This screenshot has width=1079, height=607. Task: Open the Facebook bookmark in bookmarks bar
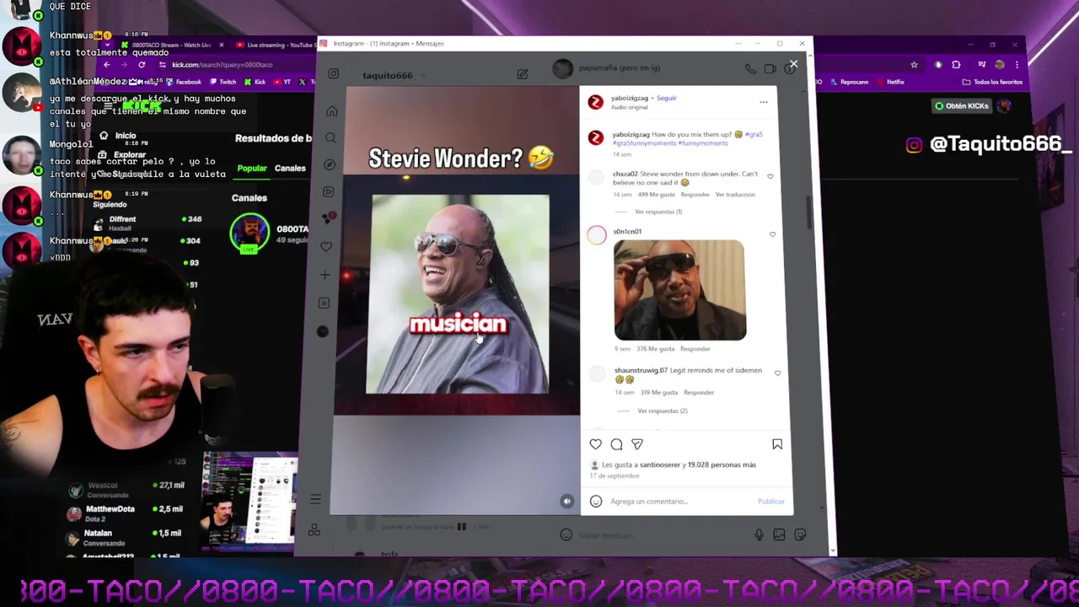click(183, 82)
